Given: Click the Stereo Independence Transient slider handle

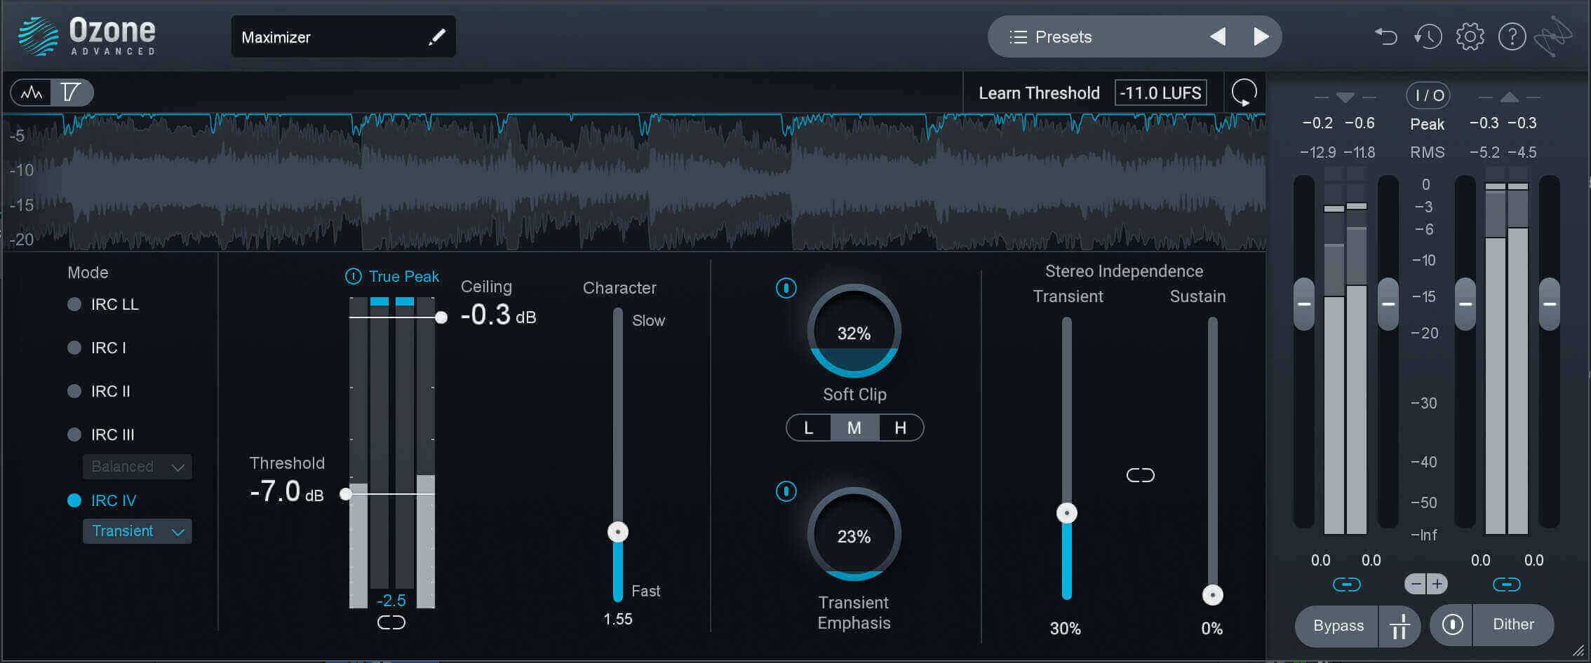Looking at the screenshot, I should pyautogui.click(x=1067, y=514).
